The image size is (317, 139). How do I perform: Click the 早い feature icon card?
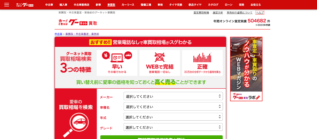[x=117, y=63]
